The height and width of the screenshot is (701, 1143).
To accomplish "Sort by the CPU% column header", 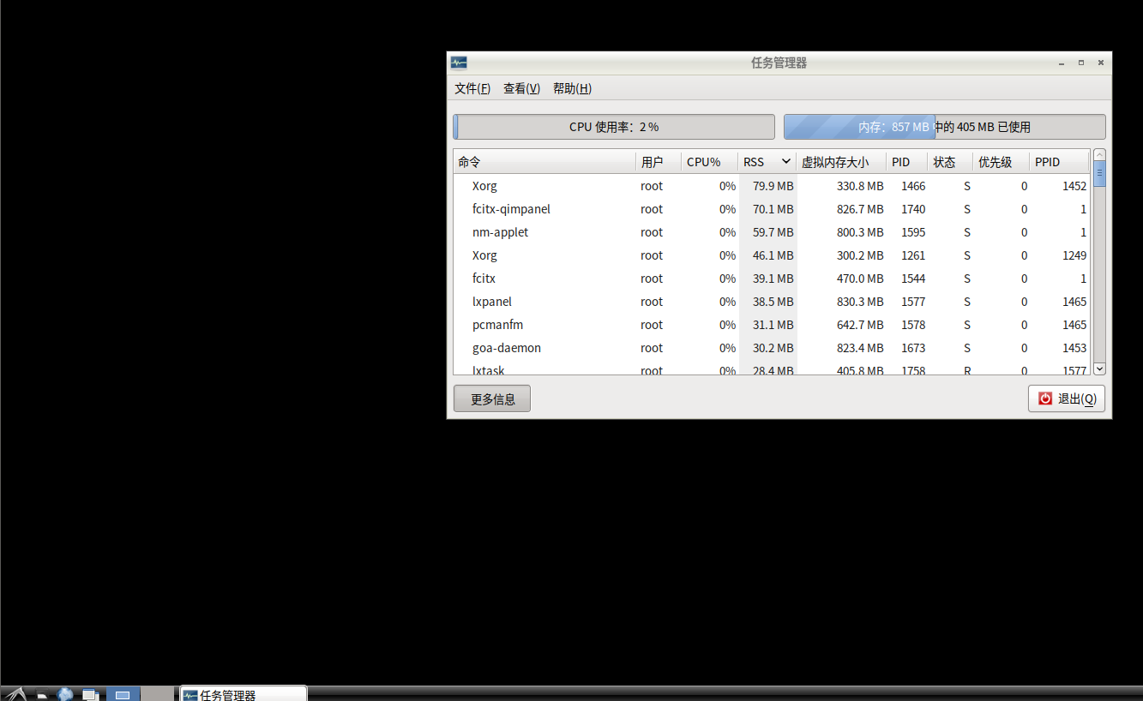I will tap(710, 162).
